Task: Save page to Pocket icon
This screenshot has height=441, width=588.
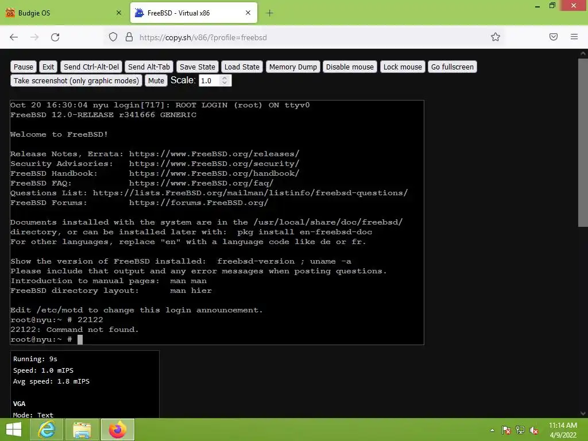Action: [553, 37]
